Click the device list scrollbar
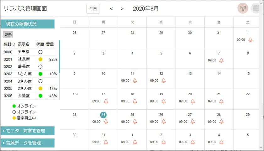Viewport: 264px width, 151px height. pyautogui.click(x=59, y=56)
